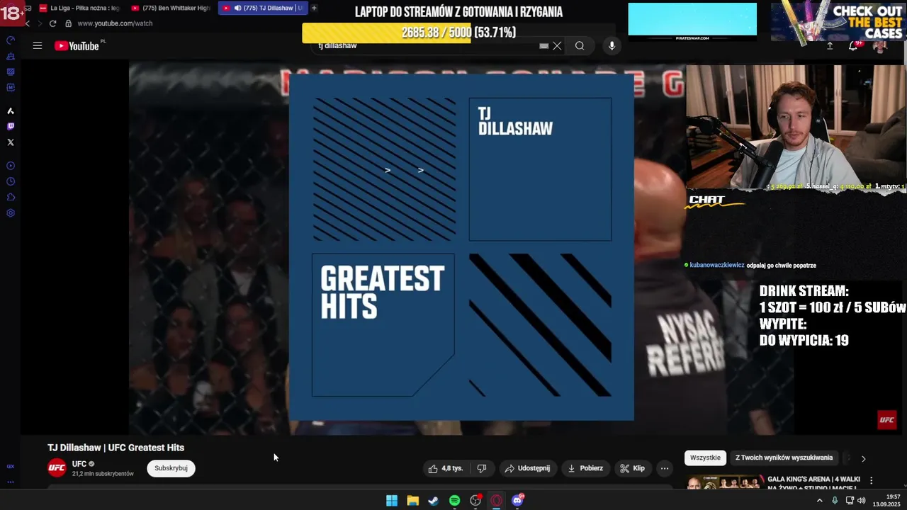This screenshot has height=510, width=907.
Task: Open Gala King's Arena video options
Action: point(872,480)
